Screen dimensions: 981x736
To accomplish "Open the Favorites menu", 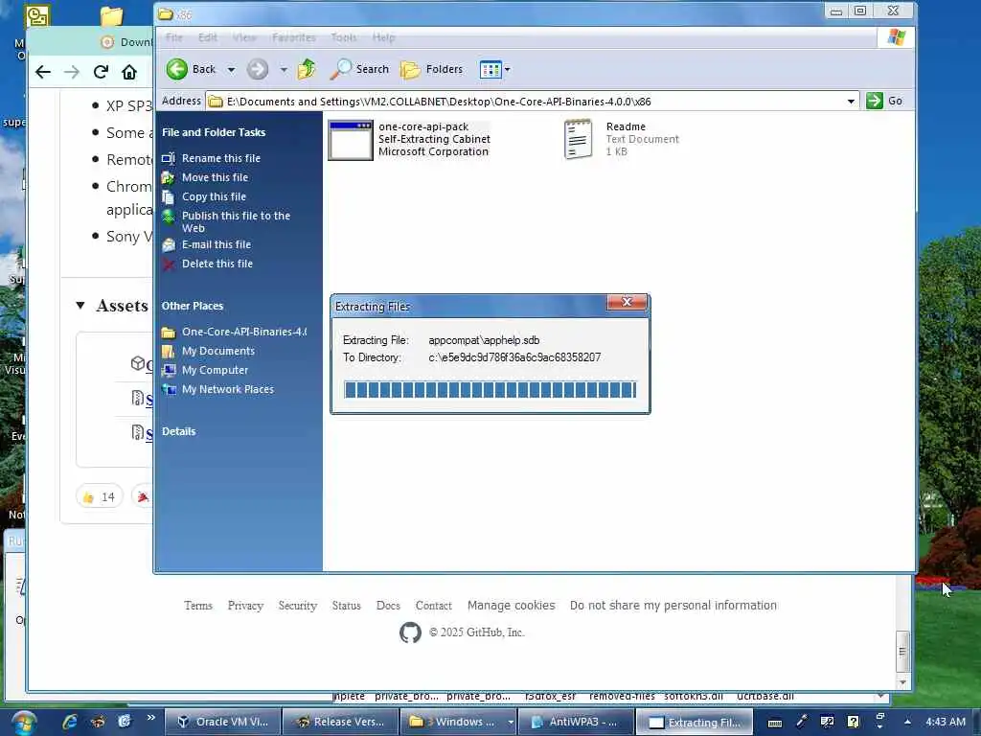I will pyautogui.click(x=293, y=37).
